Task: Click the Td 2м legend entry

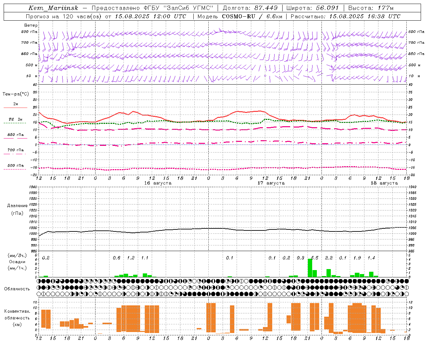Action: [x=15, y=119]
